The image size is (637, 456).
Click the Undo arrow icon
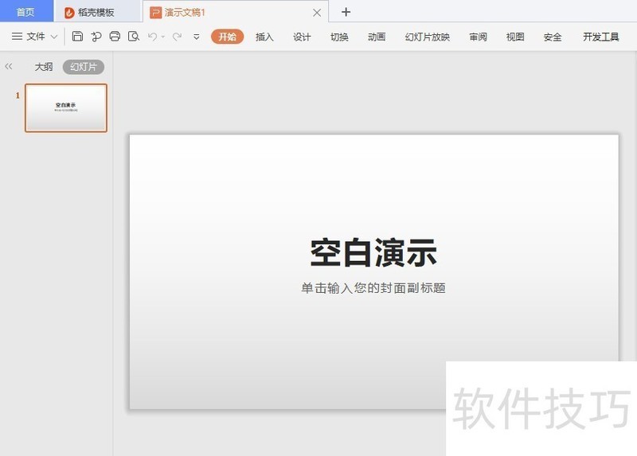[152, 37]
